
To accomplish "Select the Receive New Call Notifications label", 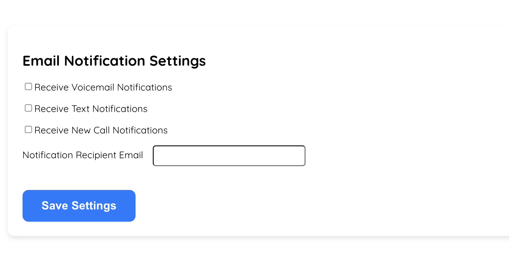I will (x=101, y=130).
